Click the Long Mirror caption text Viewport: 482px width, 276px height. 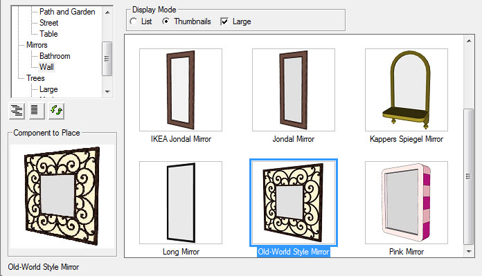tap(181, 252)
